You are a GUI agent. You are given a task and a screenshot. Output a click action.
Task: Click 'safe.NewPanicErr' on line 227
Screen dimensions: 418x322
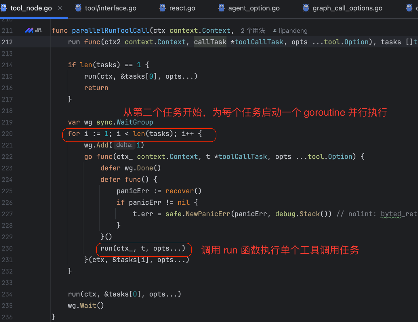click(x=198, y=214)
